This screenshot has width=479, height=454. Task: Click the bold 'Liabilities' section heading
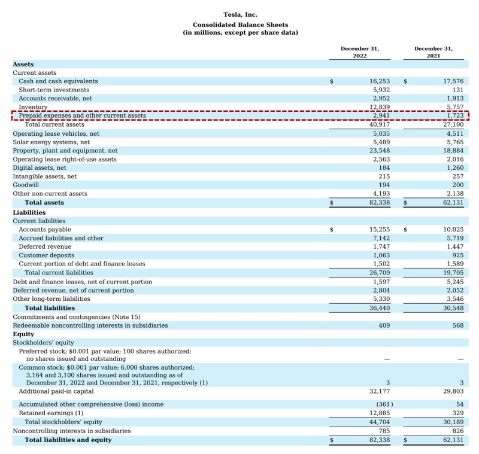point(29,213)
